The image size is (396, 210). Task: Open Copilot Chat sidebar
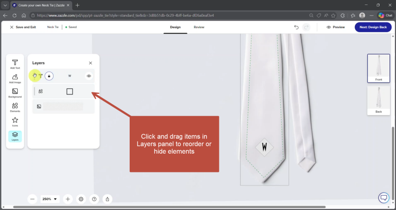tap(386, 15)
